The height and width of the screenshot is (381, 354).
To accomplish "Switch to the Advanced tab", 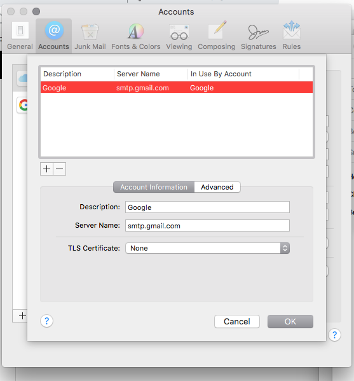I will point(217,187).
